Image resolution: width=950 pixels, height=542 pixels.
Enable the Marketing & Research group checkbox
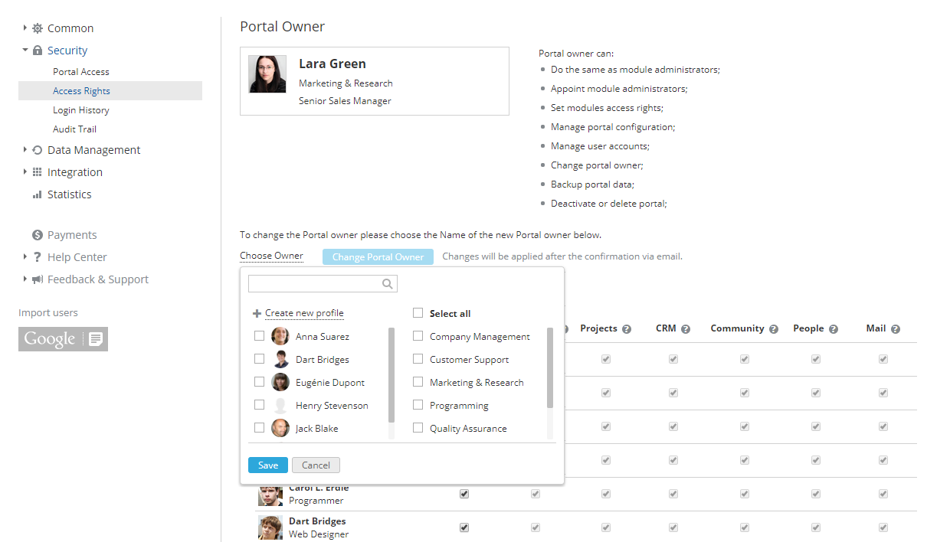(418, 382)
